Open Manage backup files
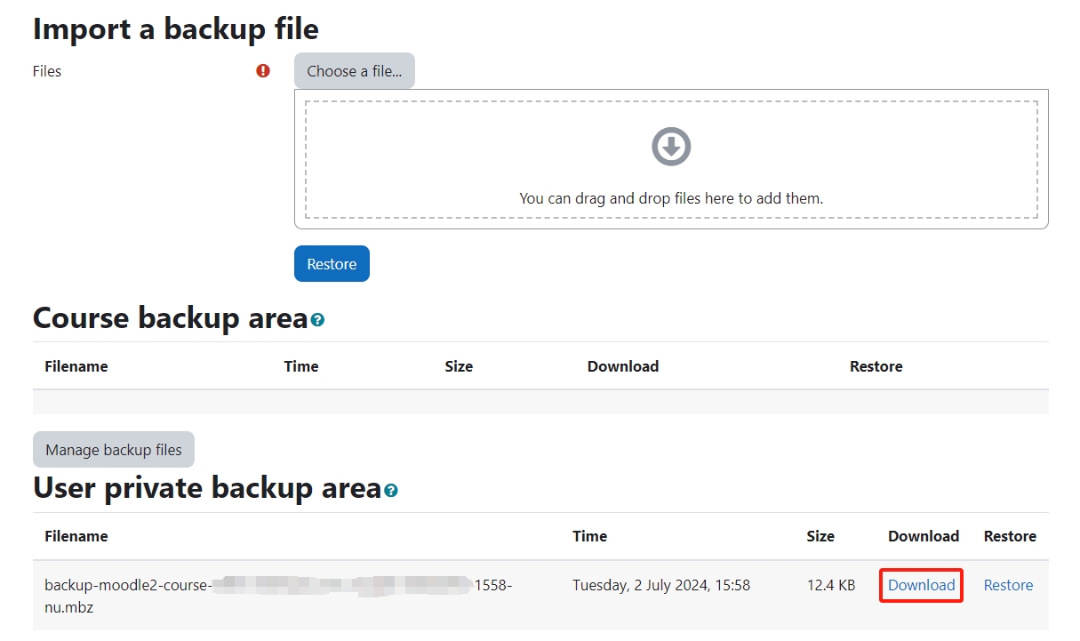Viewport: 1080px width, 641px height. tap(113, 449)
